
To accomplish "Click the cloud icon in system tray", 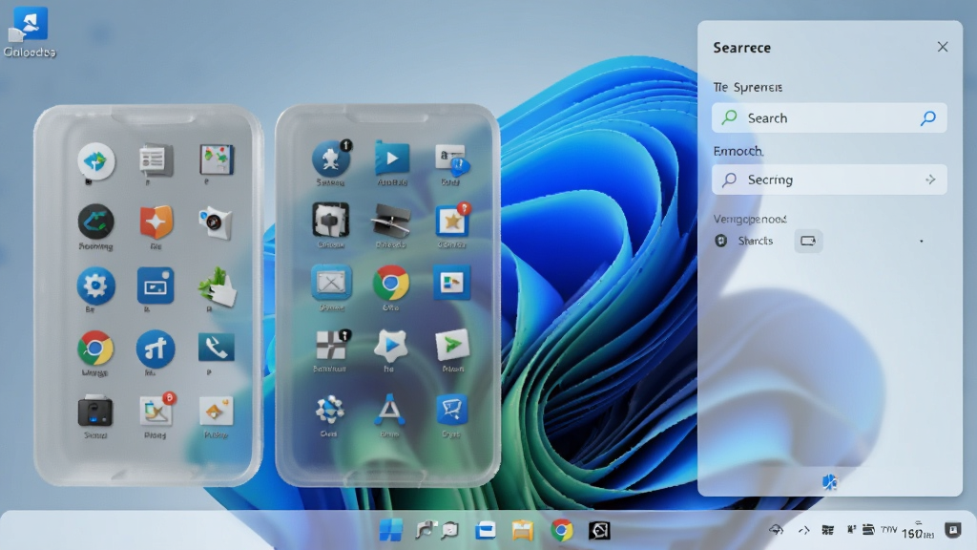I will (x=777, y=530).
